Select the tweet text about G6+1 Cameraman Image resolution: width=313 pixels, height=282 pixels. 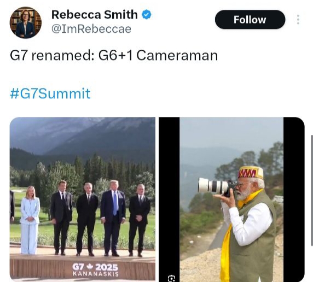click(114, 55)
